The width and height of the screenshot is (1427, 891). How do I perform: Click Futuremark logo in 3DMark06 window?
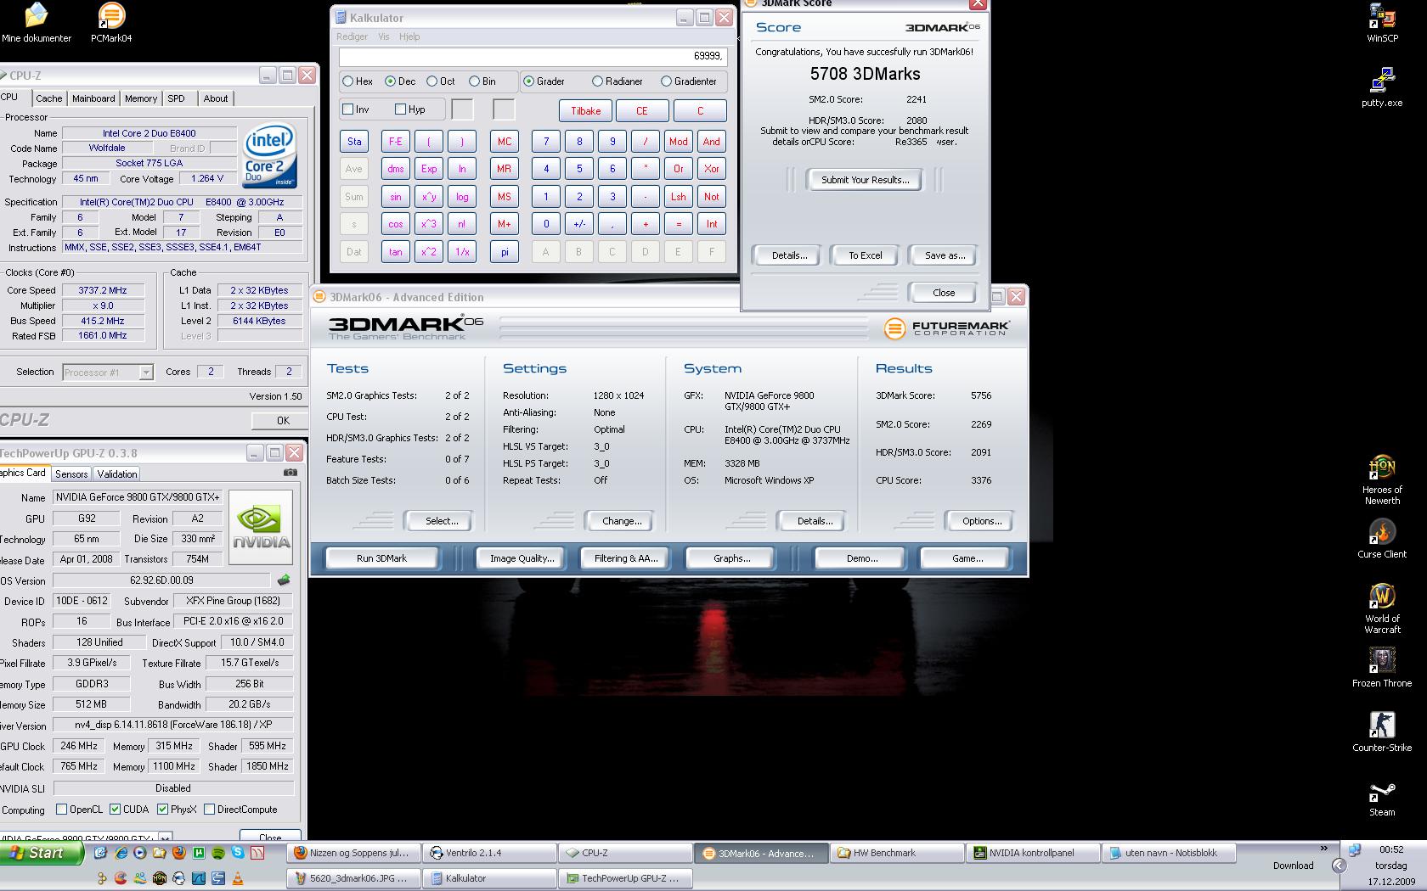tap(946, 328)
